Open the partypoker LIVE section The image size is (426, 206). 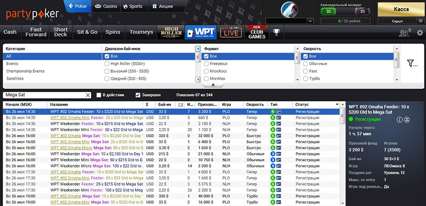[231, 32]
